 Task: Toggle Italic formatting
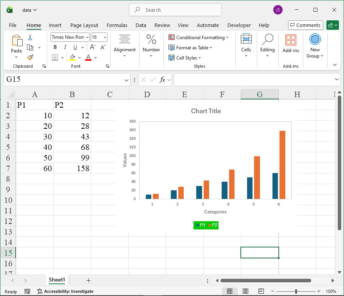click(x=65, y=47)
